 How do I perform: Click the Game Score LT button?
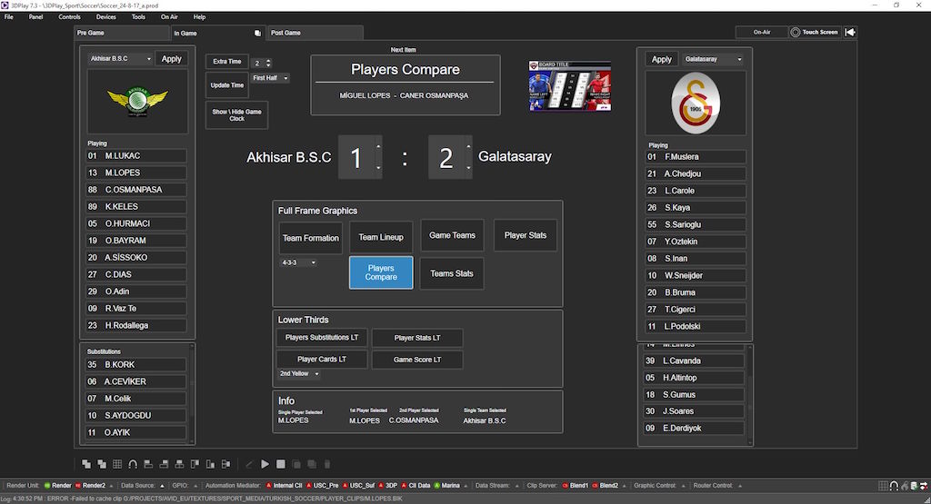[417, 360]
